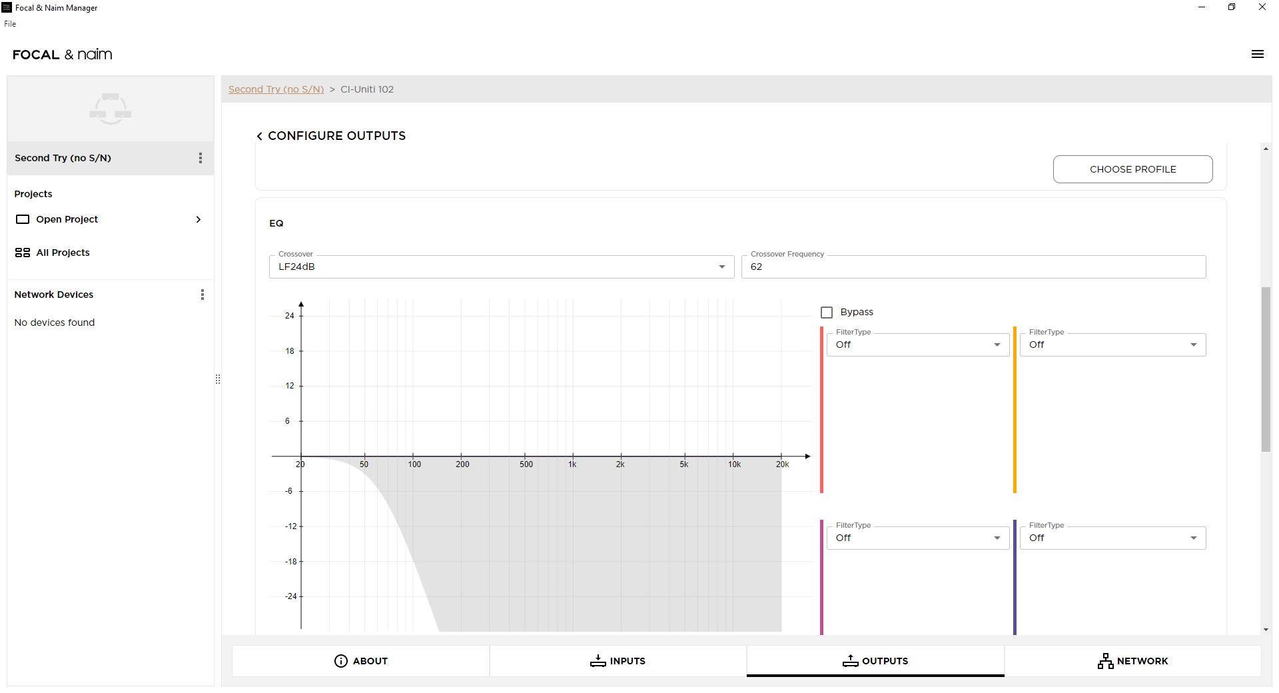Click the CI-Uniti 102 breadcrumb text
1279x693 pixels.
point(367,89)
